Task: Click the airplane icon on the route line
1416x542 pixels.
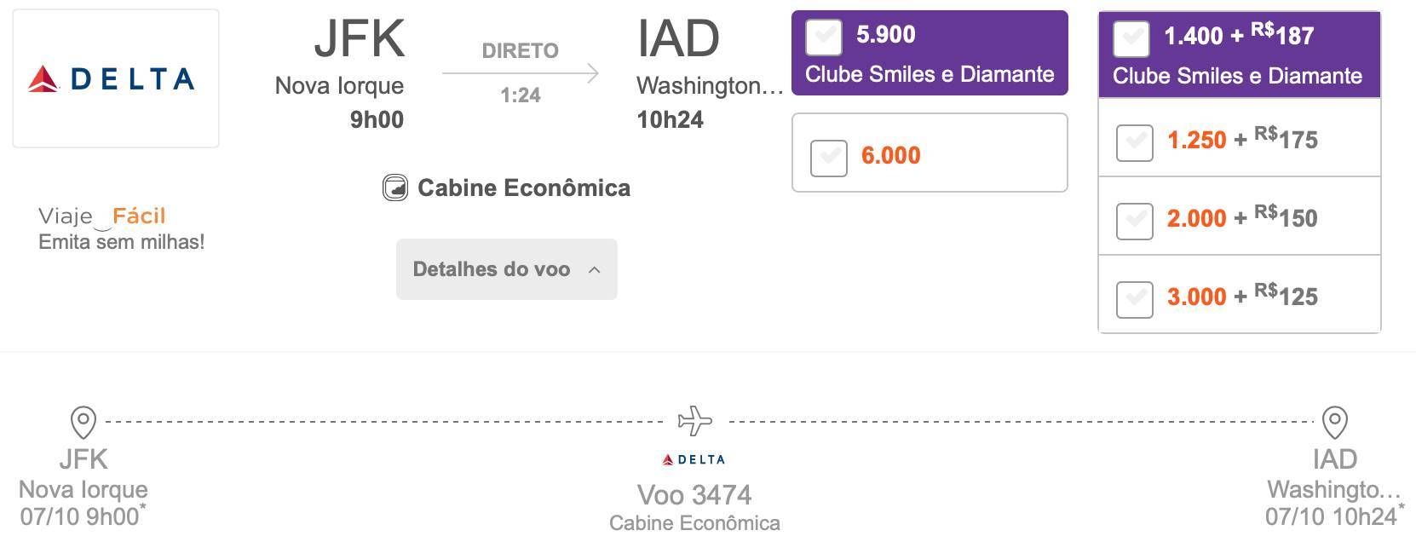Action: pos(694,420)
